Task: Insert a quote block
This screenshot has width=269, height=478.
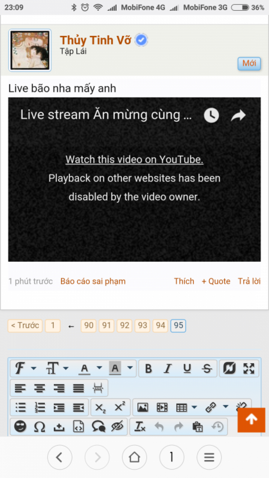Action: (x=98, y=427)
